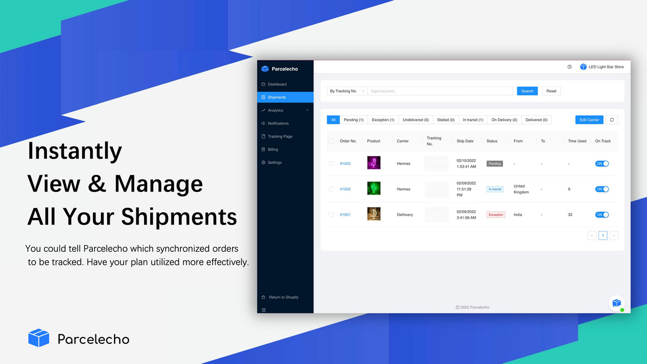Click the Return to Shopify bag icon
Screen dimensions: 647x364
click(263, 297)
